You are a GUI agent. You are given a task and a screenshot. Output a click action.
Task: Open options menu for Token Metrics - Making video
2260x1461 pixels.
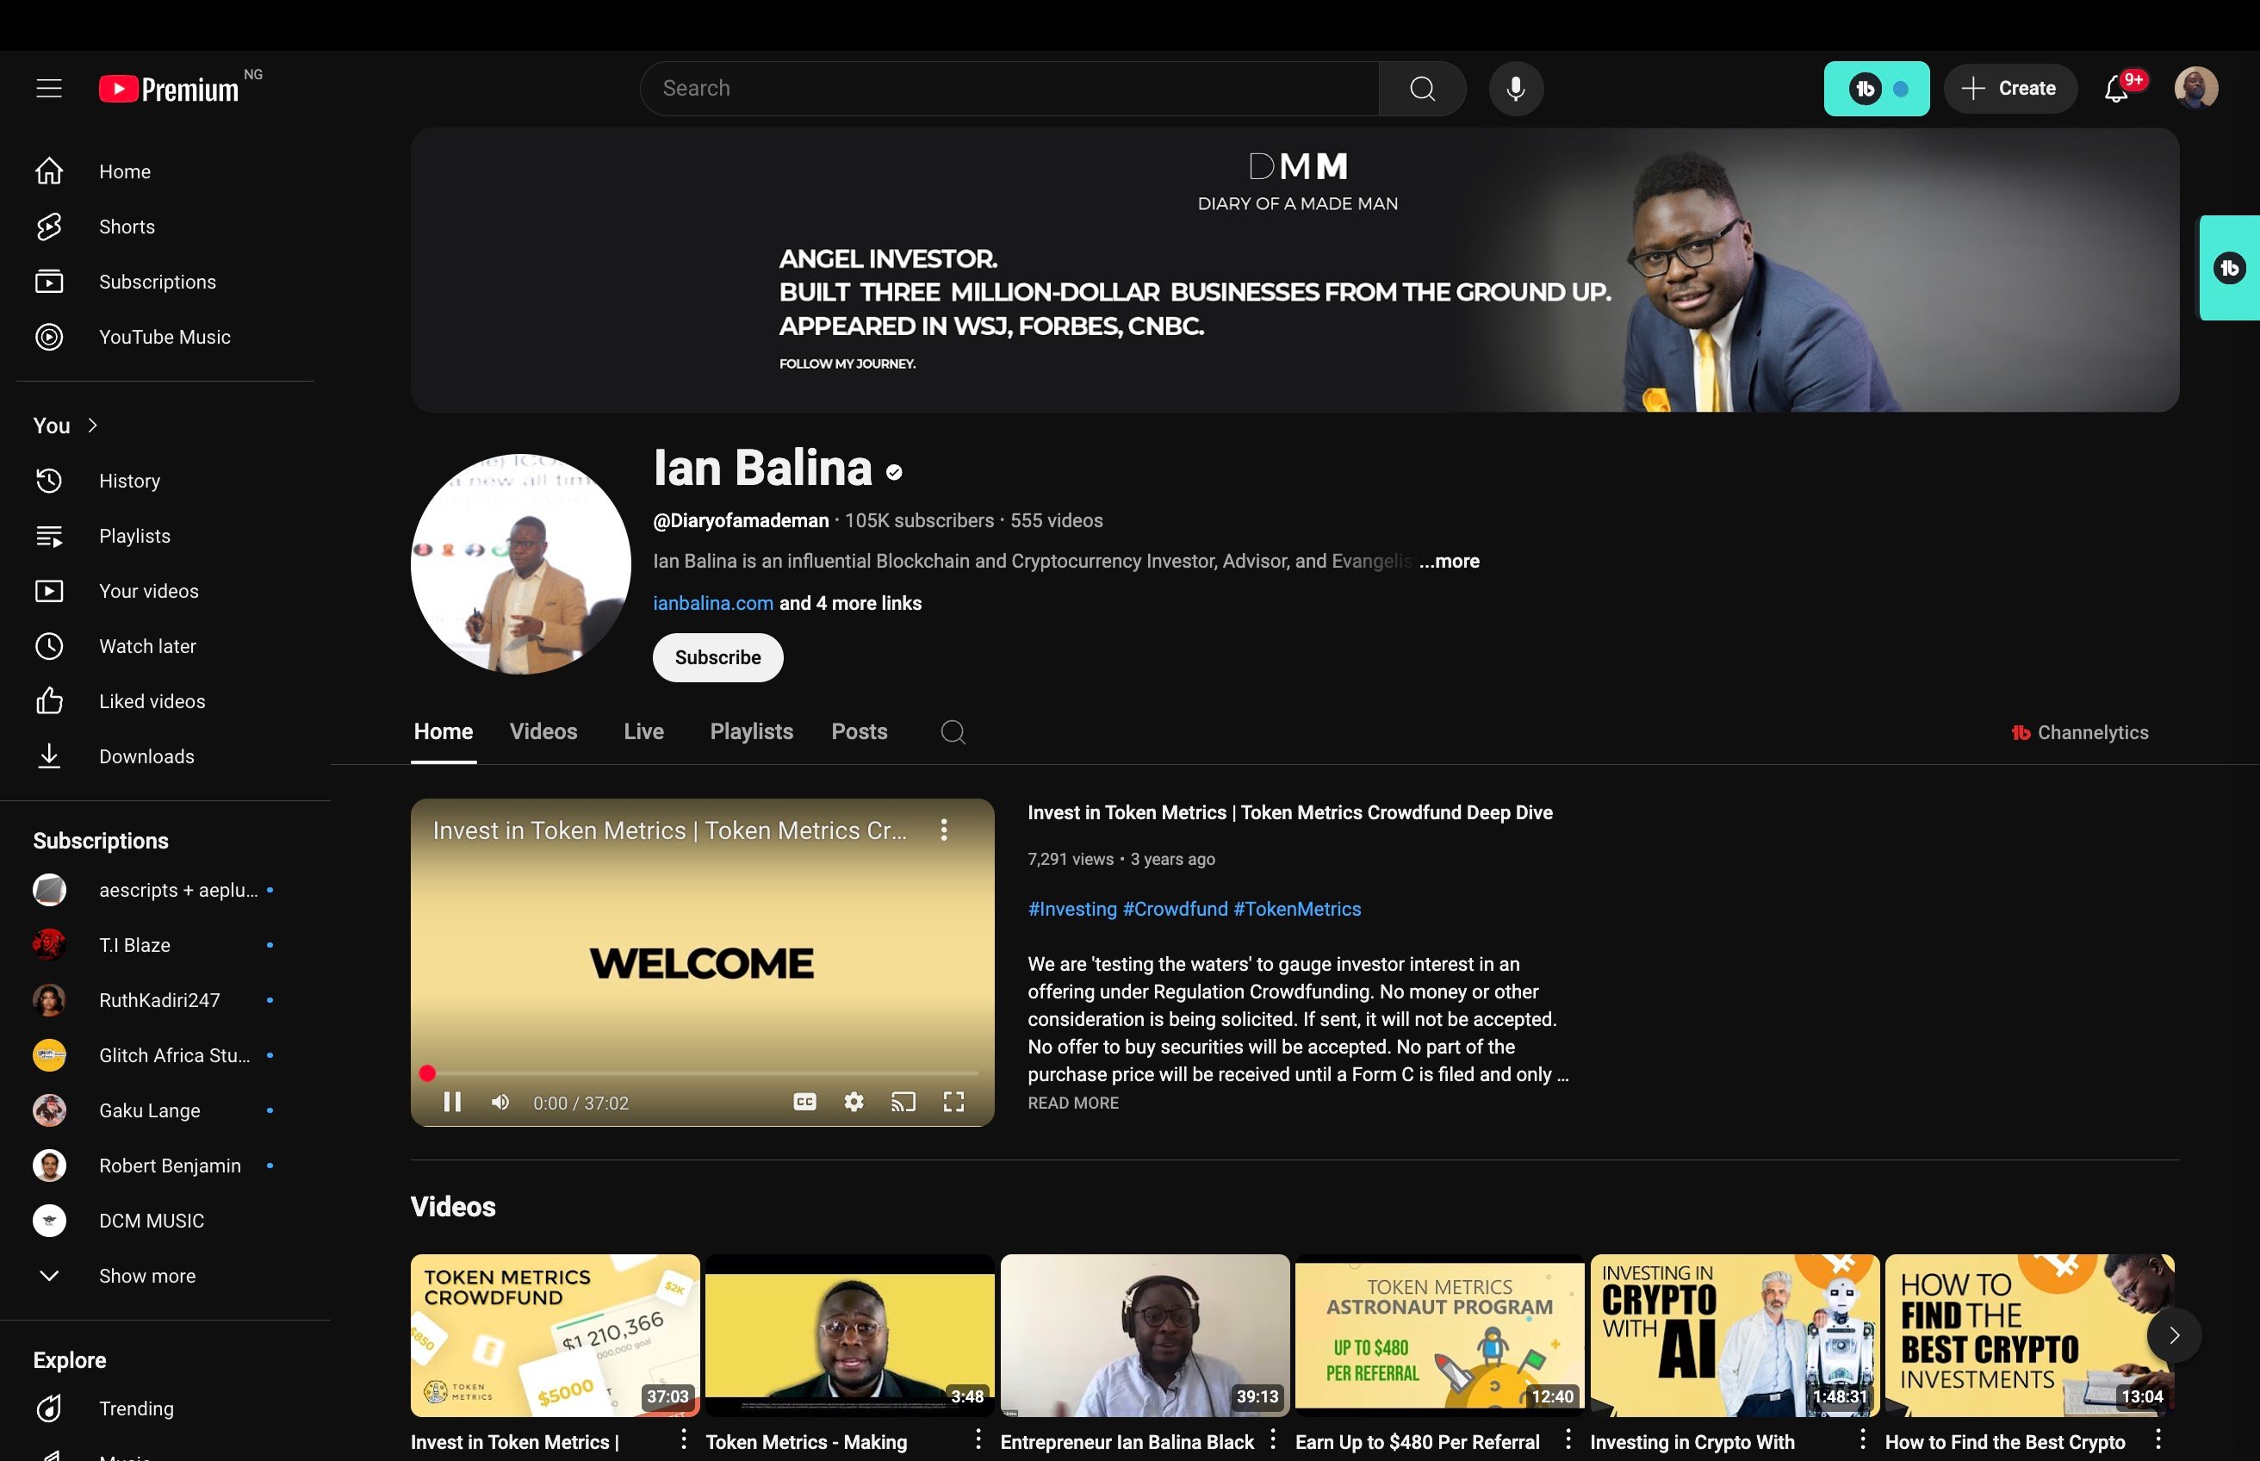coord(978,1439)
